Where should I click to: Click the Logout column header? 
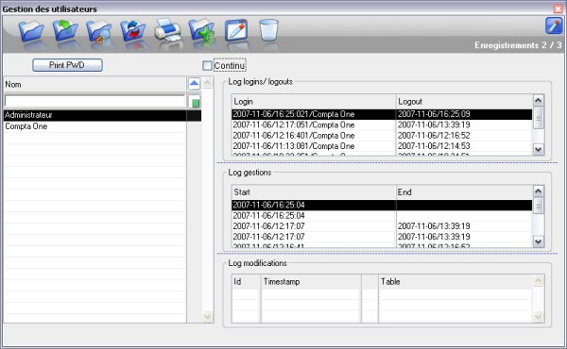pyautogui.click(x=464, y=102)
